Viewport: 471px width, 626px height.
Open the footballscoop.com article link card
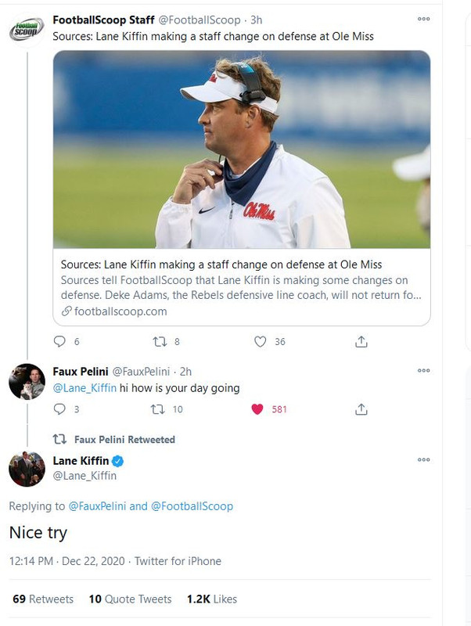click(242, 287)
